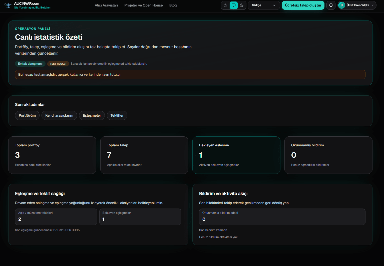
Task: Click the user avatar circle
Action: [x=342, y=5]
